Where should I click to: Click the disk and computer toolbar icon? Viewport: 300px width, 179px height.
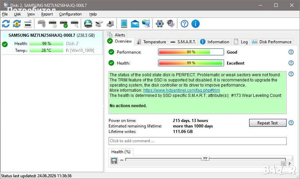coord(110,24)
